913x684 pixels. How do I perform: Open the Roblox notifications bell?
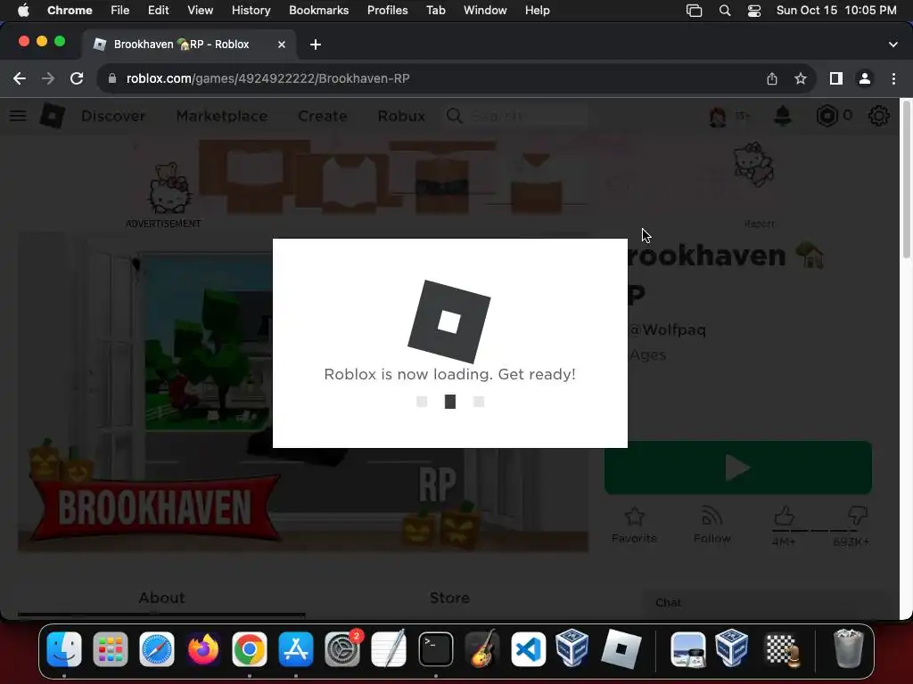tap(783, 116)
